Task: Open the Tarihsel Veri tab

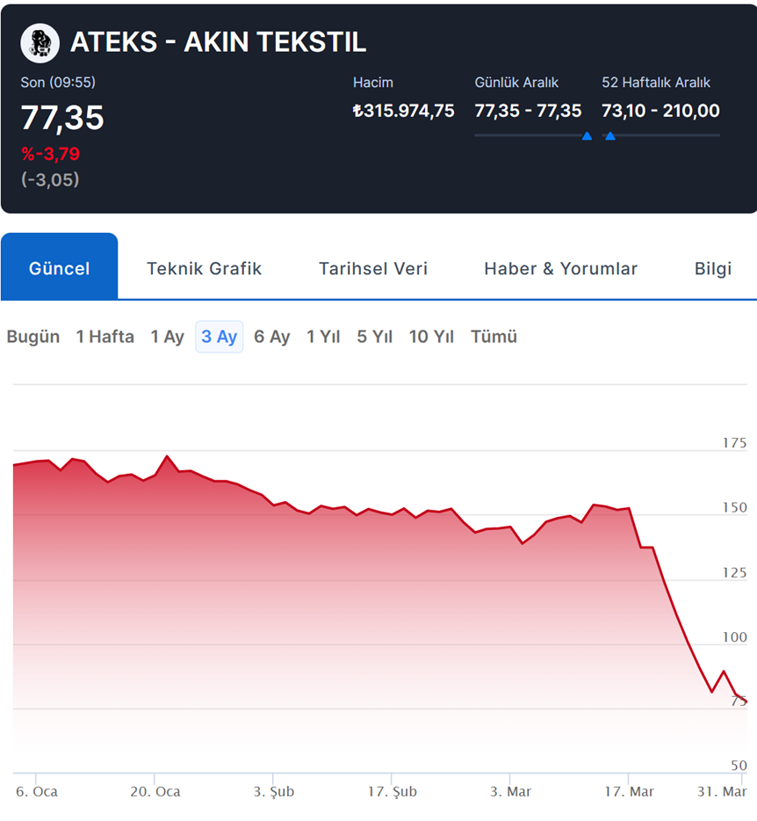Action: (373, 268)
